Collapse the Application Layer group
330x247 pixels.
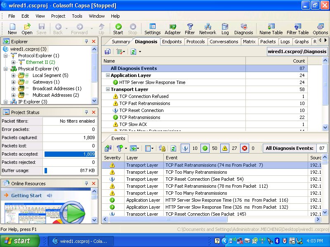[x=108, y=75]
